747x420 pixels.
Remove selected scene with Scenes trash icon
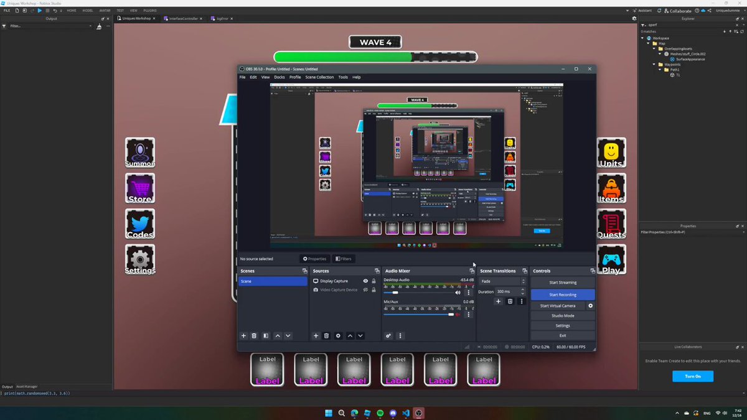(254, 335)
